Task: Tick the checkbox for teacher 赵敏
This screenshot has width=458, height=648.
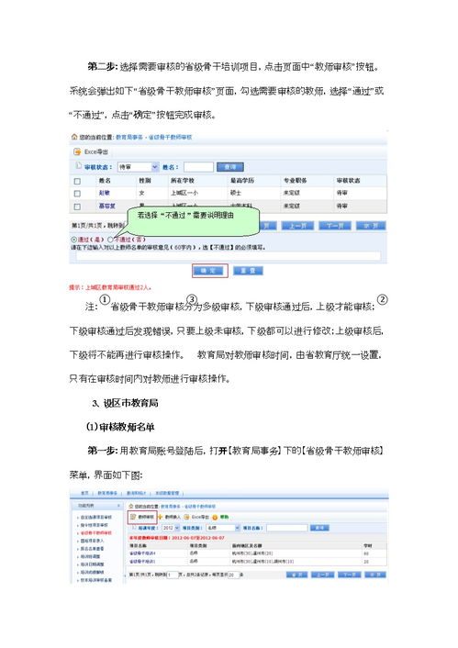Action: click(77, 193)
